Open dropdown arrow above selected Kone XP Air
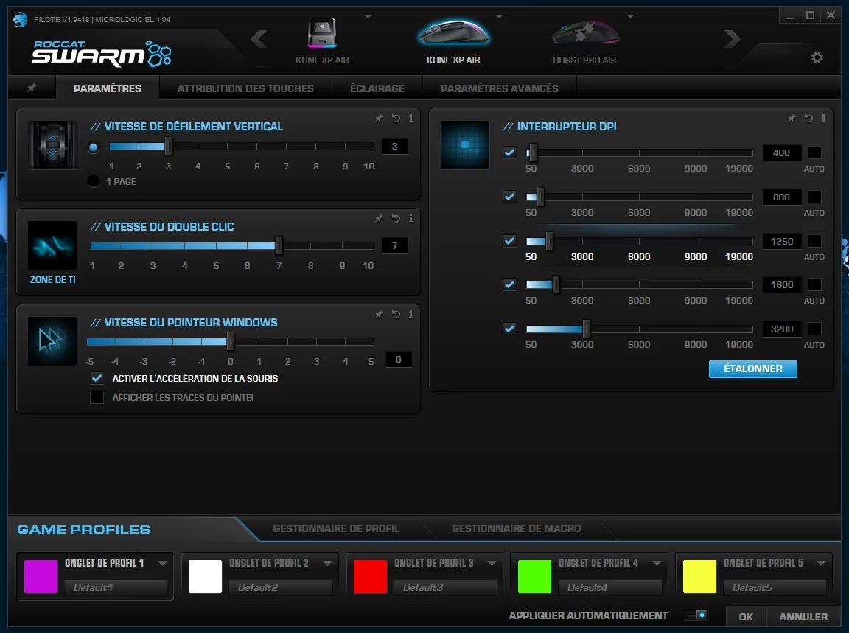Viewport: 849px width, 633px height. [x=499, y=17]
